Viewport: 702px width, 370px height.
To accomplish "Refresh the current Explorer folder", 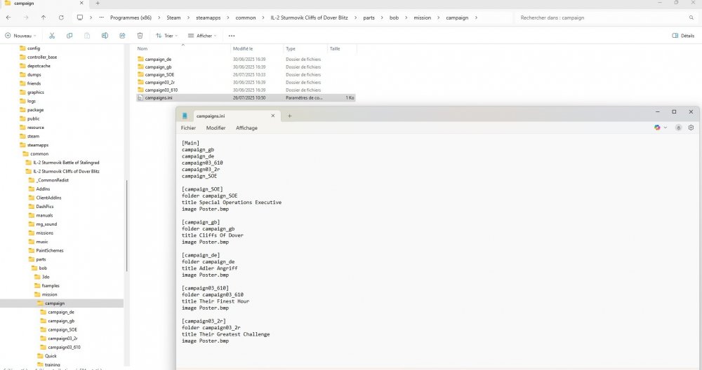I will click(x=61, y=17).
